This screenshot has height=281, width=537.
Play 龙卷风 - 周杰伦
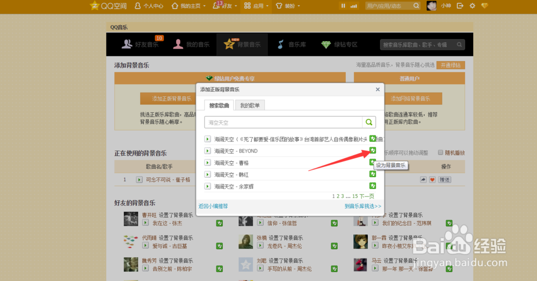[260, 245]
